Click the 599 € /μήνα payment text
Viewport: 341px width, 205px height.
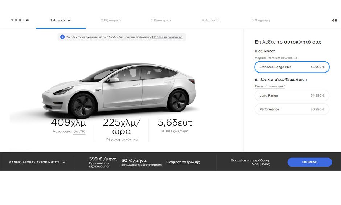coord(103,159)
